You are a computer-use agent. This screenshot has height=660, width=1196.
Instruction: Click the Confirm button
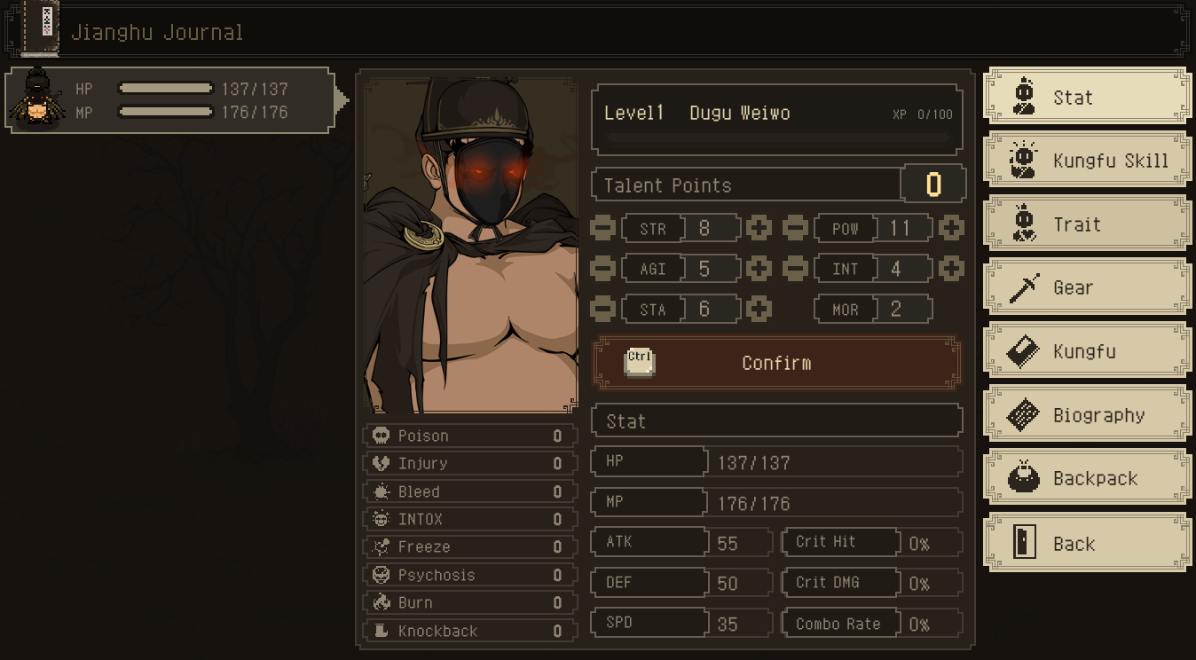[x=777, y=363]
